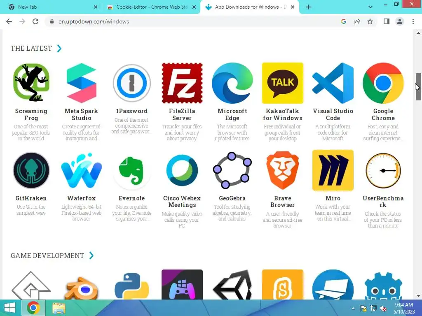Click the yellow Scratch icon in Game Development

pyautogui.click(x=283, y=285)
